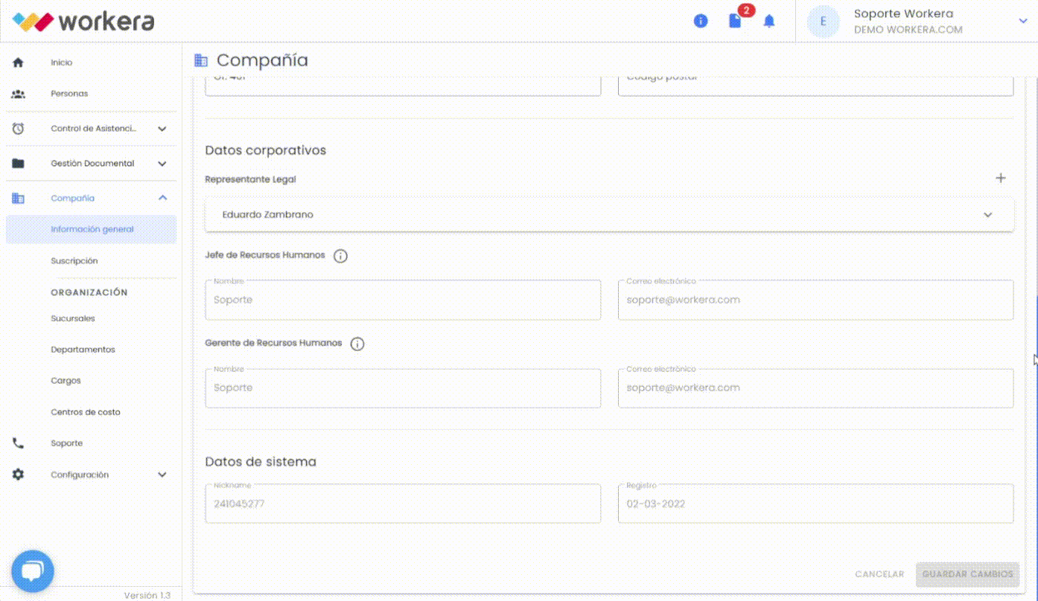Click the Inicio home icon
Screen dimensions: 1038x601
click(x=19, y=62)
